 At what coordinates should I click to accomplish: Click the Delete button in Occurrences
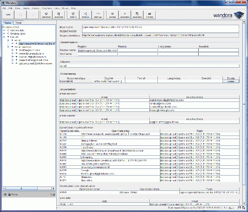pos(231,81)
